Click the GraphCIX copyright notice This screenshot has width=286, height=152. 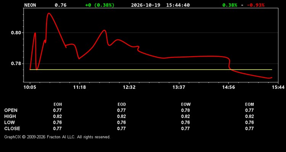[57, 137]
